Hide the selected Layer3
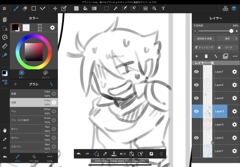The width and height of the screenshot is (240, 167). pos(196,111)
